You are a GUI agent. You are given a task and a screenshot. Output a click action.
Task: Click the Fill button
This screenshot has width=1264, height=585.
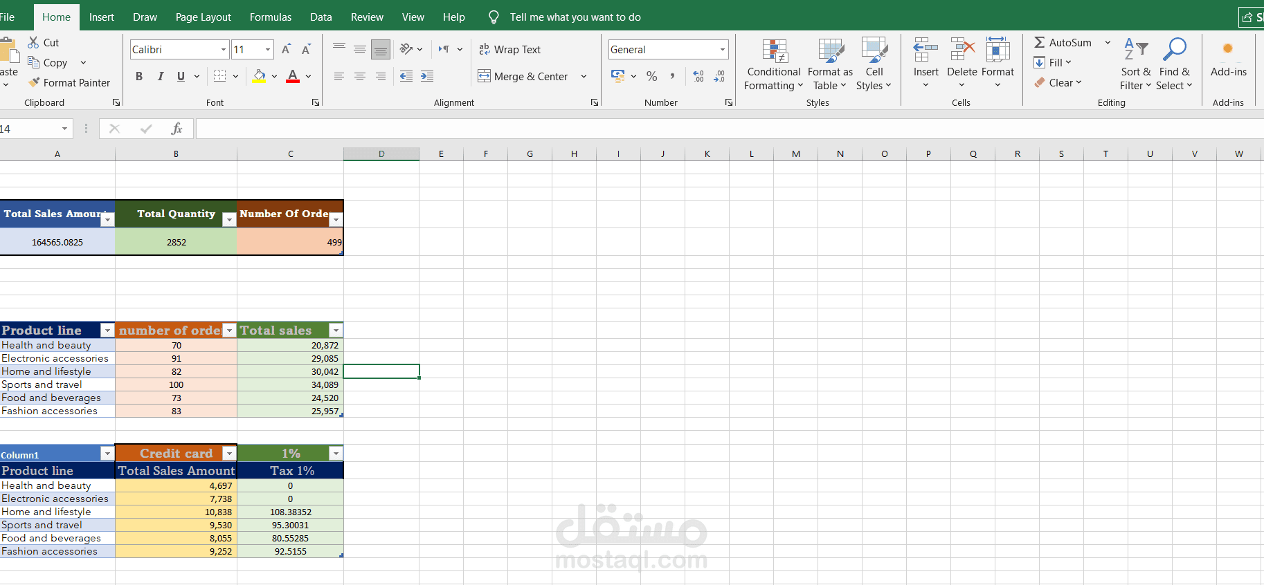point(1052,62)
